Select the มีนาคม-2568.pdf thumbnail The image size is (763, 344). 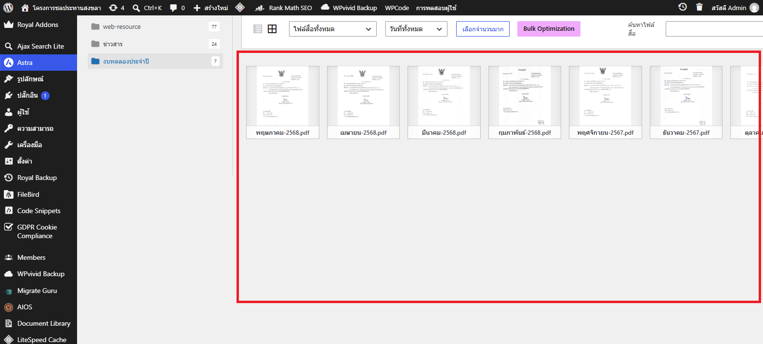pos(444,102)
